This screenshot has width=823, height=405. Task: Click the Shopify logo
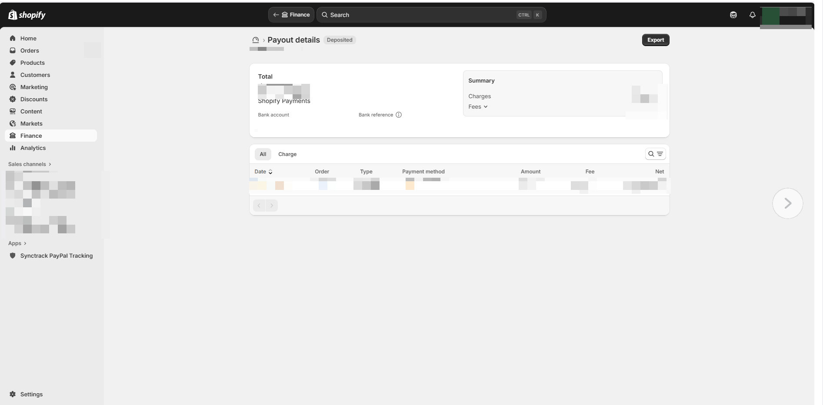(27, 15)
